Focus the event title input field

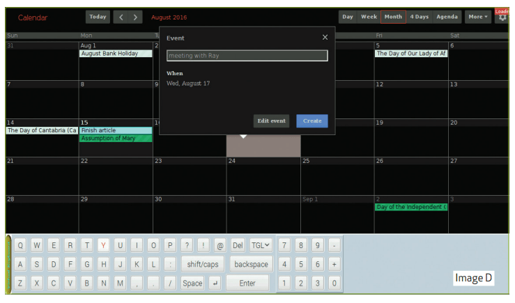(247, 56)
